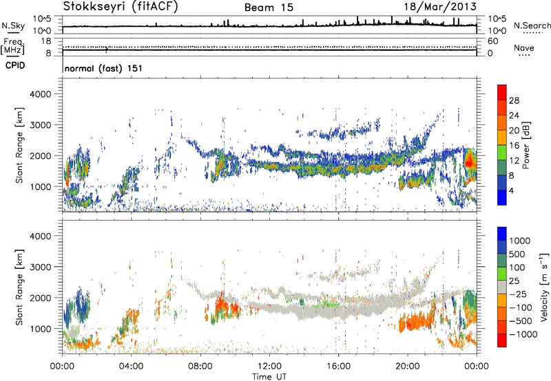Click the Power colorbar red top segment
The image size is (551, 381).
502,92
